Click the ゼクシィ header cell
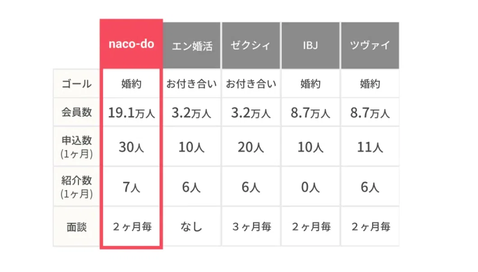478x272 pixels. click(251, 45)
